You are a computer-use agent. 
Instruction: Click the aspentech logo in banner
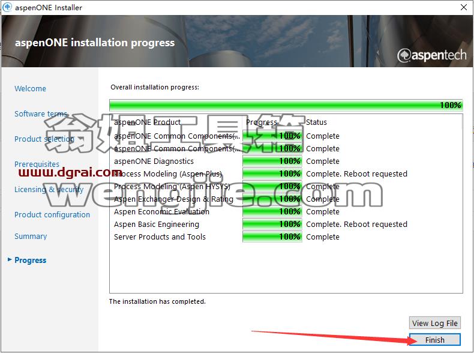tap(431, 55)
